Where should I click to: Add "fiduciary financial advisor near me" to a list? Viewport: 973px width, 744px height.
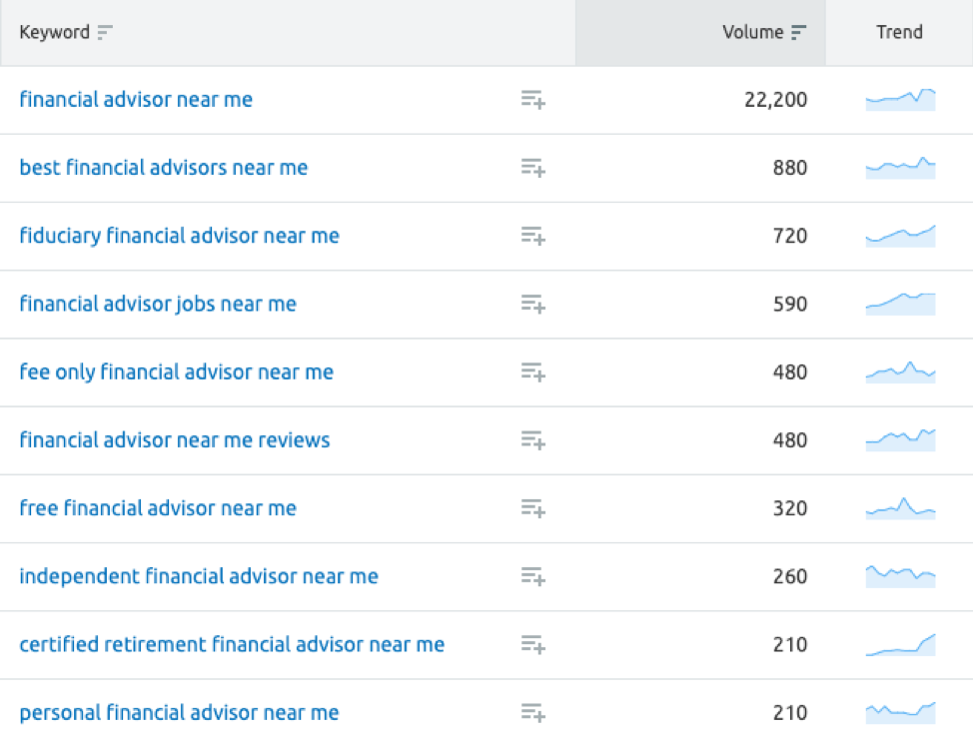pos(531,236)
